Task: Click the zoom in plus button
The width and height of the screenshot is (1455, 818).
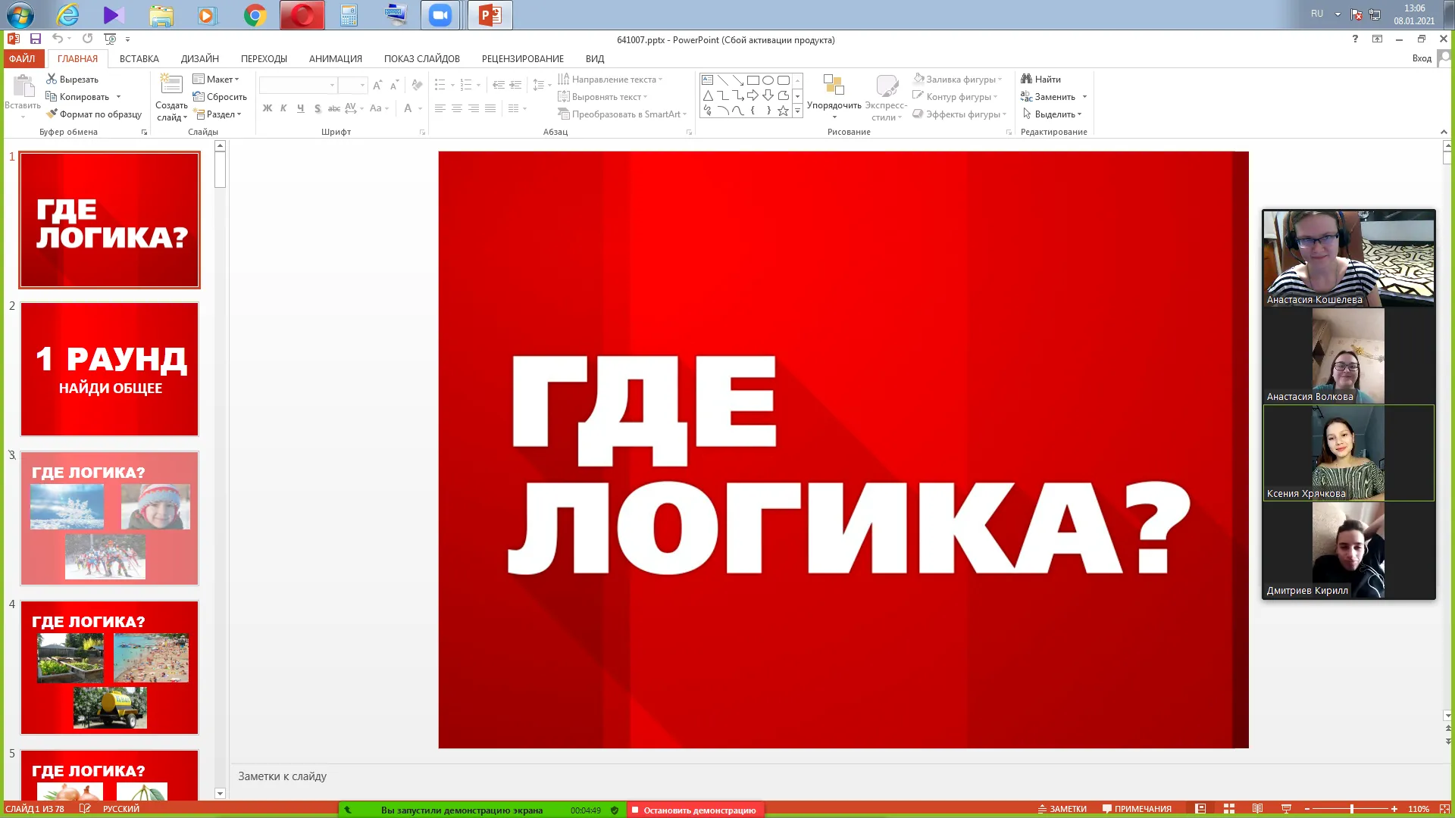Action: tap(1394, 809)
